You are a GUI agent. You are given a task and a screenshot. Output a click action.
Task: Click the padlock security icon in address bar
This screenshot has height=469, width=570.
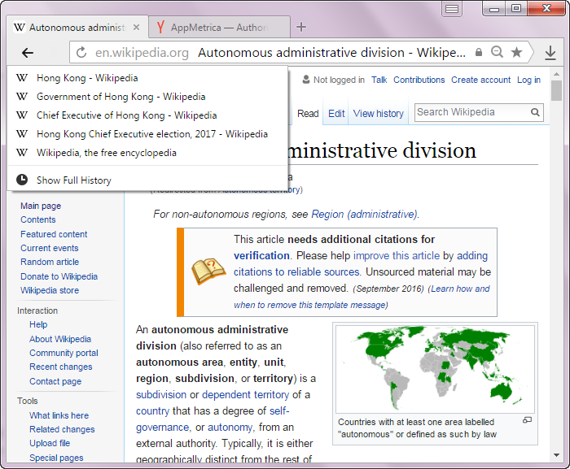click(479, 52)
